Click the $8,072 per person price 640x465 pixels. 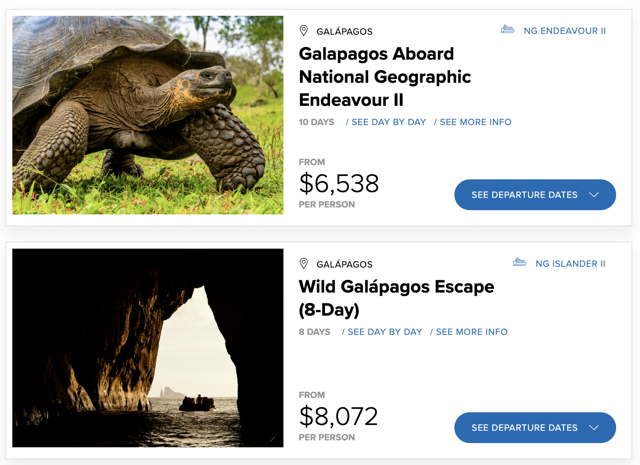tap(338, 416)
